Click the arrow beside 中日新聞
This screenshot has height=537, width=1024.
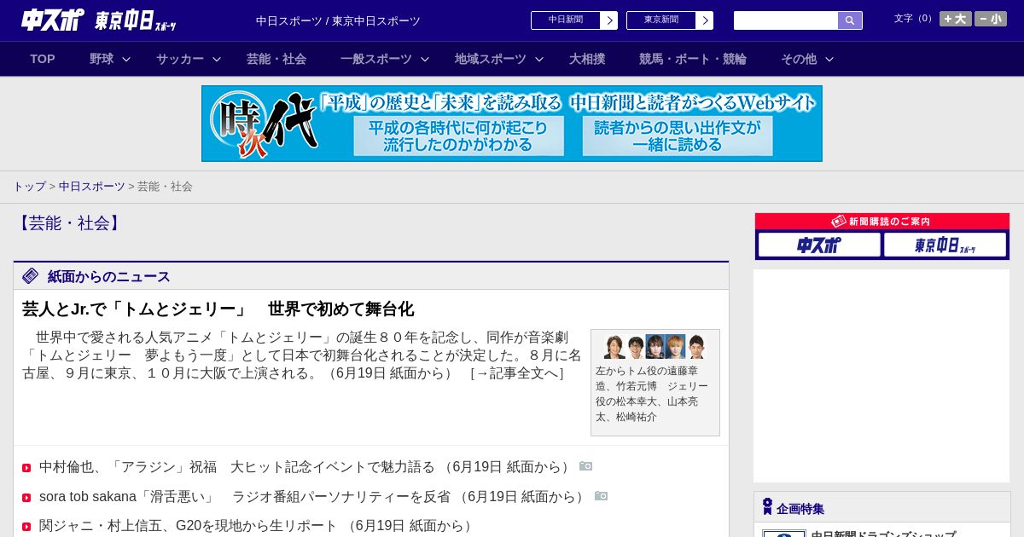tap(609, 20)
